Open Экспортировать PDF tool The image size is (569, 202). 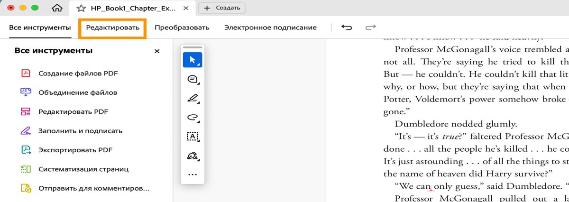[75, 150]
